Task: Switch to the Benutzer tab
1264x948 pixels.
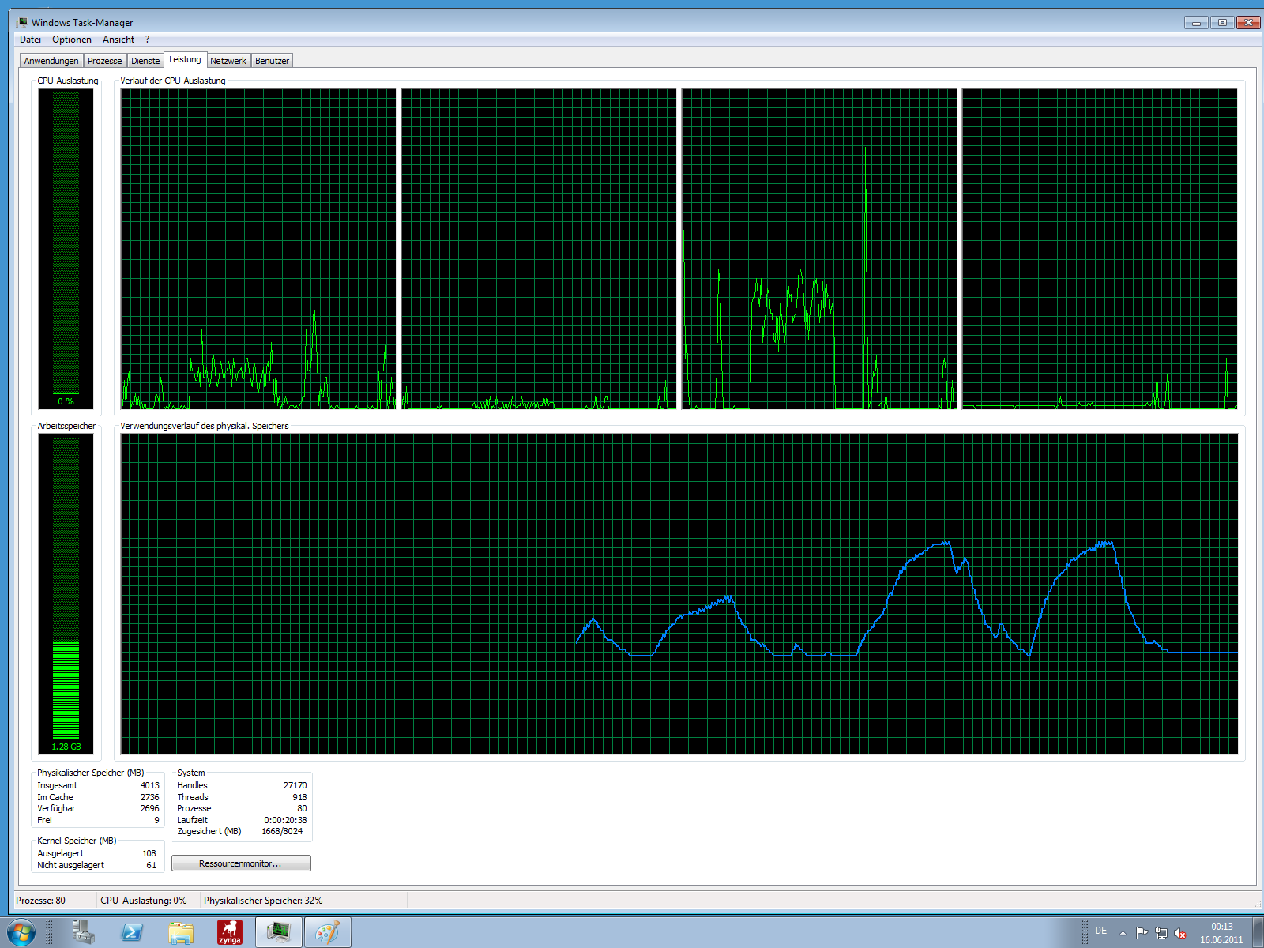Action: pos(273,61)
